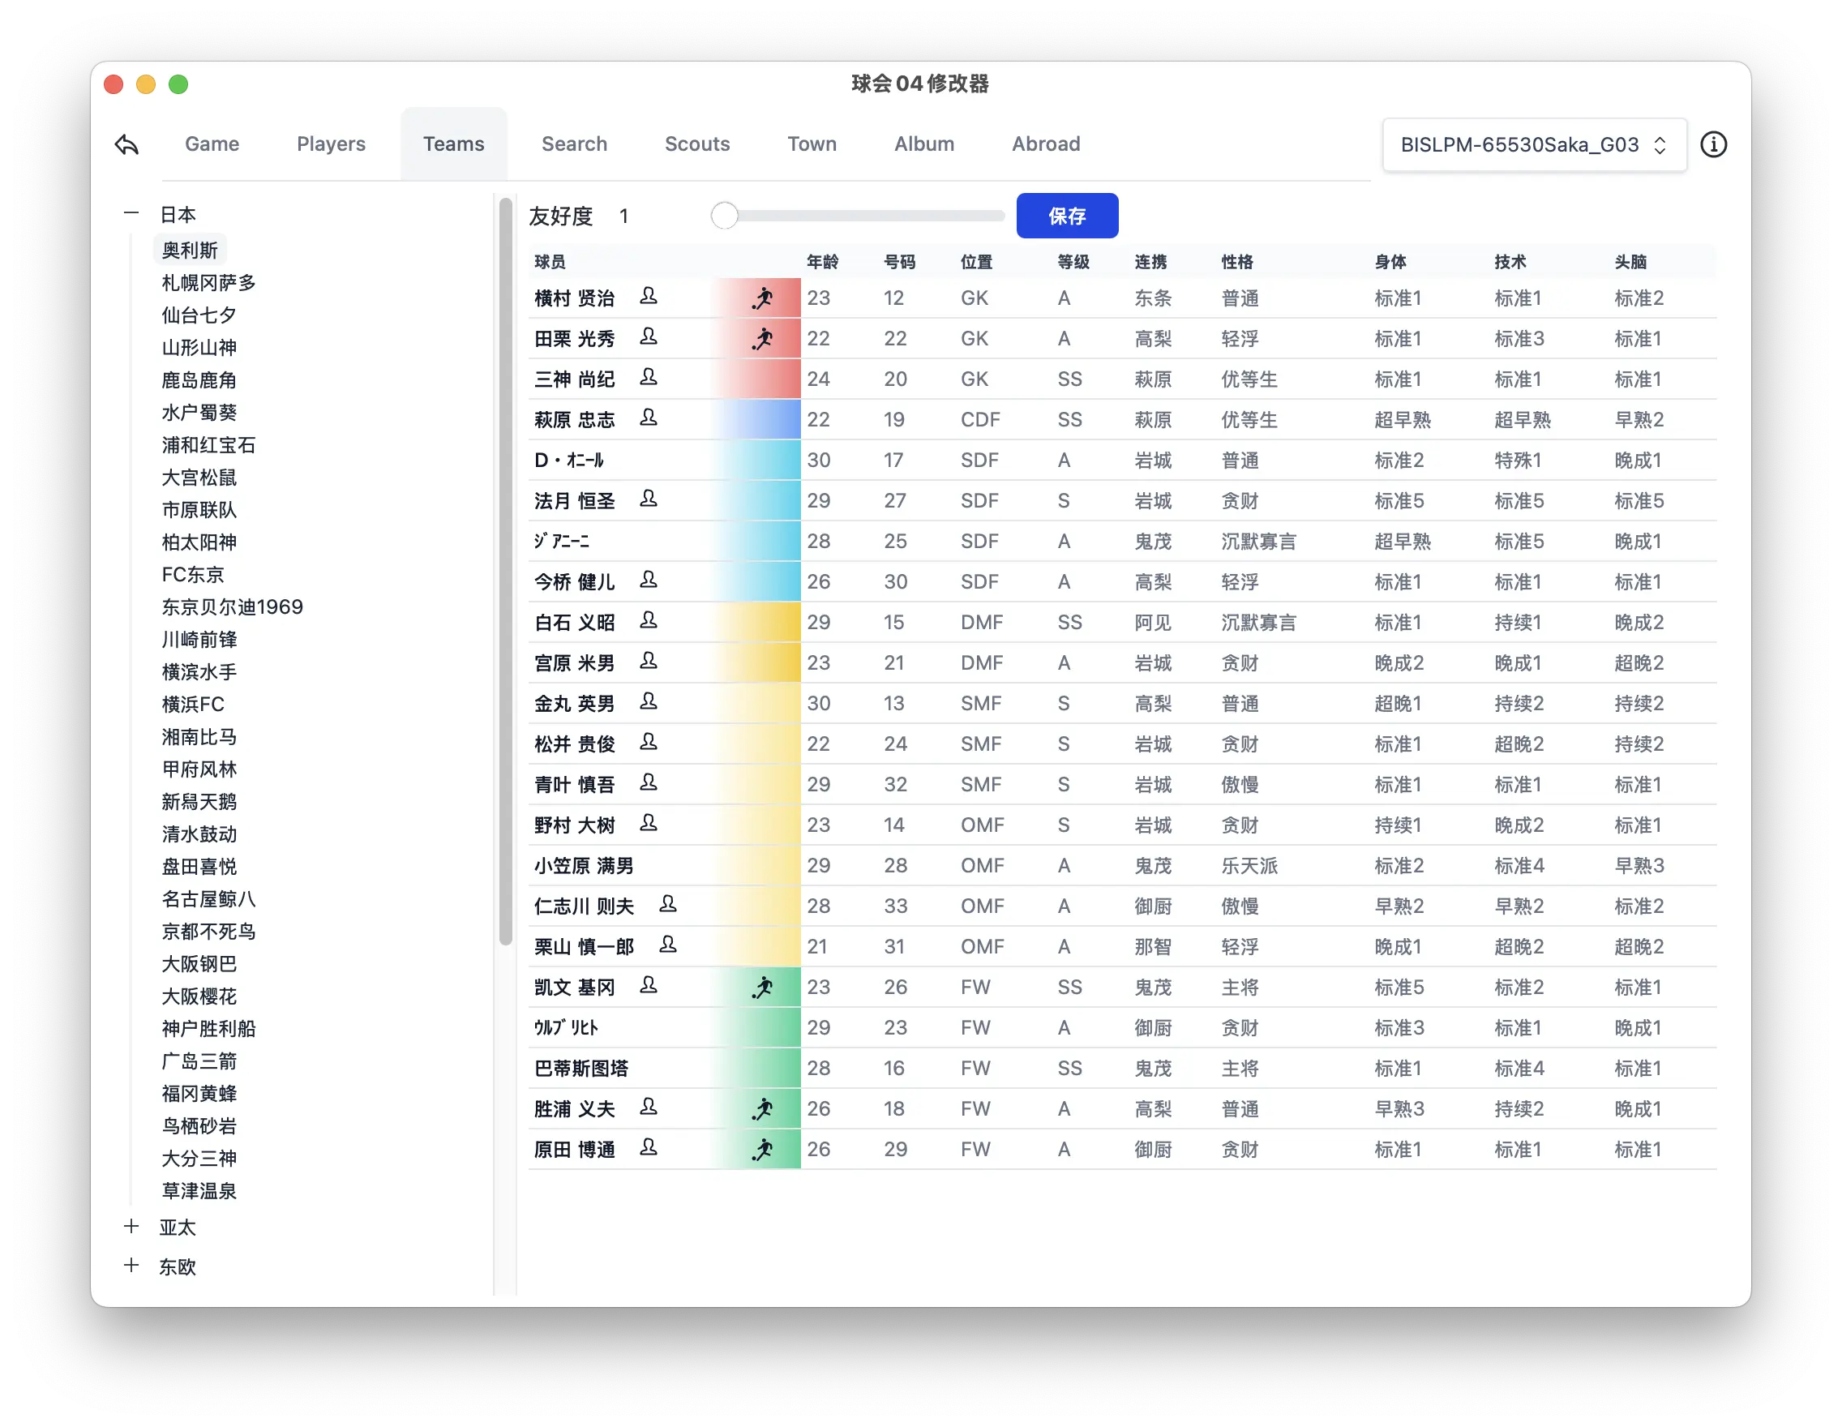
Task: Switch to the Scouts tab
Action: [696, 144]
